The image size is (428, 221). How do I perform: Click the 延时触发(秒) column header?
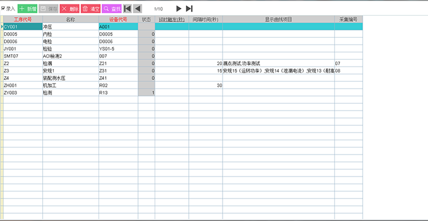[x=172, y=20]
